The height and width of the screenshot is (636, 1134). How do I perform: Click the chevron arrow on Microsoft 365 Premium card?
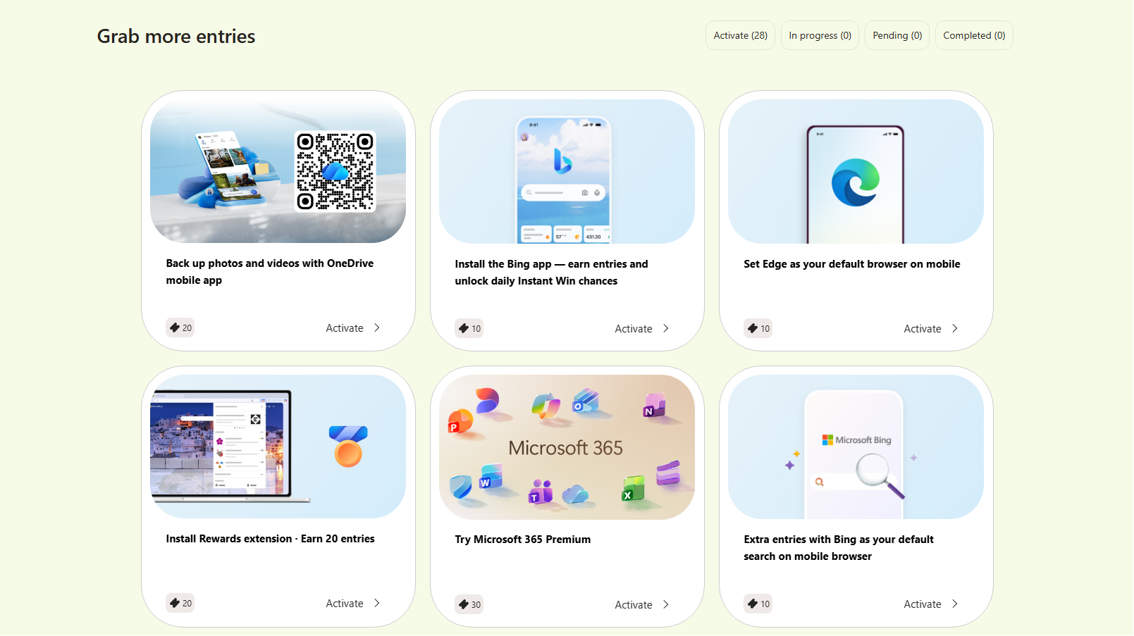coord(666,604)
